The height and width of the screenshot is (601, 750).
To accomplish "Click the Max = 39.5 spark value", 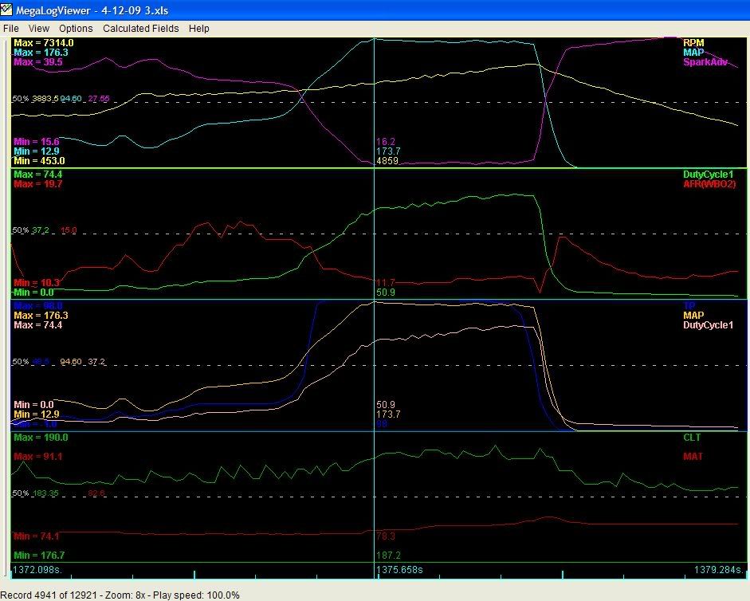I will [x=37, y=62].
